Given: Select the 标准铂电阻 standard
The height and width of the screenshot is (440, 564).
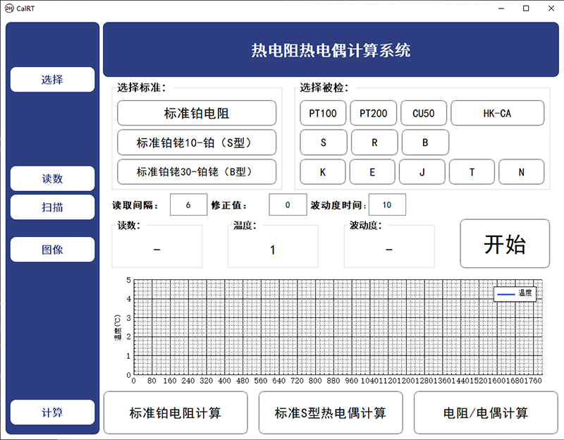Looking at the screenshot, I should pyautogui.click(x=197, y=113).
